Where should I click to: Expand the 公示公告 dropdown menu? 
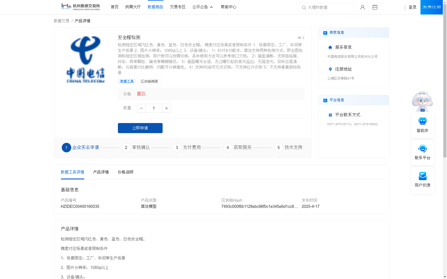pyautogui.click(x=203, y=7)
